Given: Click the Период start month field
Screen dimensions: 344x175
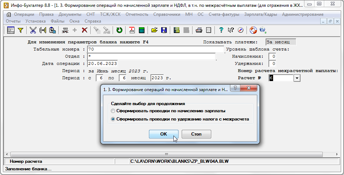Looking at the screenshot, I should click(100, 78).
